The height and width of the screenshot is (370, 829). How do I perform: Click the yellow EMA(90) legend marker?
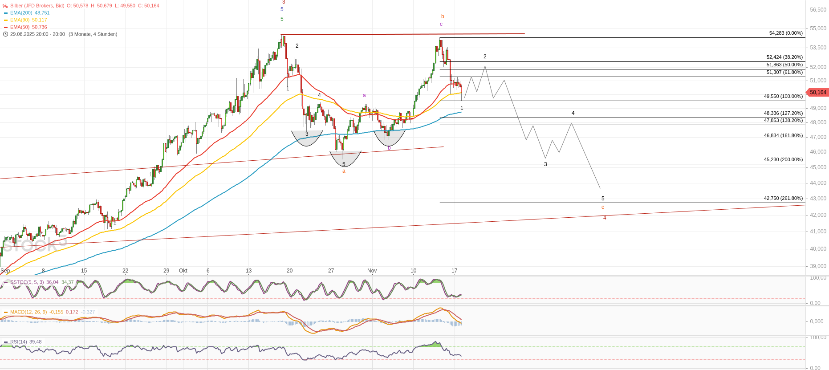6,20
